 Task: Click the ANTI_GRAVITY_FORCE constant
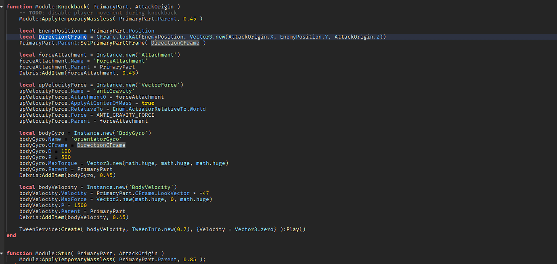125,115
